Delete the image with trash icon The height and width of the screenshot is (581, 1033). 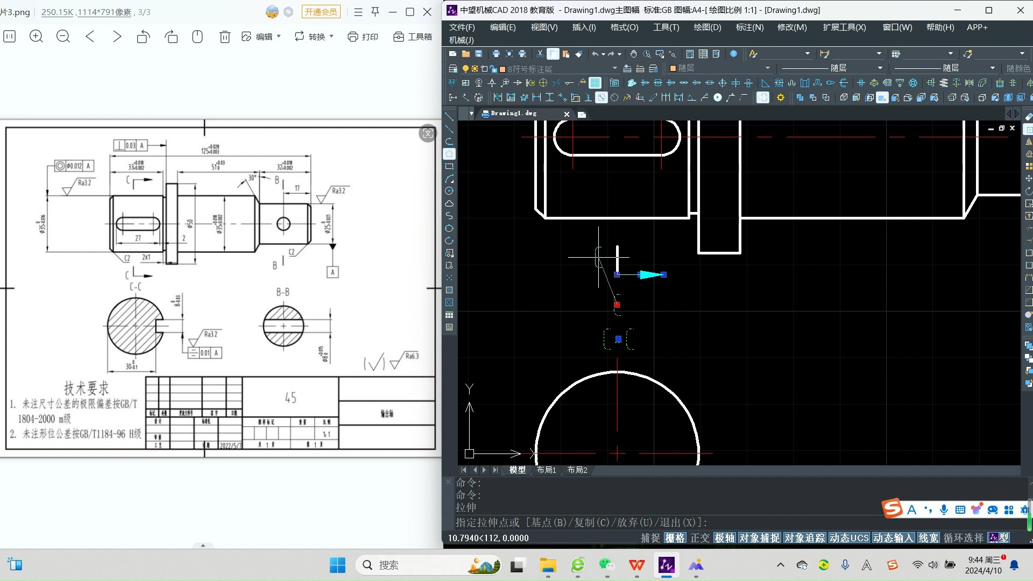click(x=224, y=37)
